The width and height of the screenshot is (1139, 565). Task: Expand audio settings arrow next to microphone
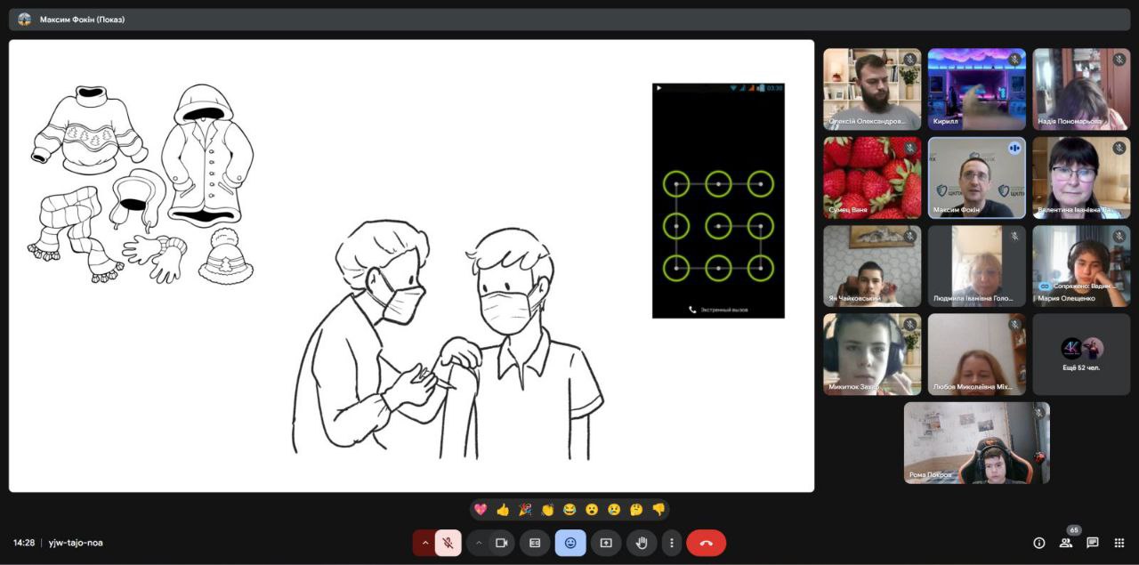coord(424,543)
